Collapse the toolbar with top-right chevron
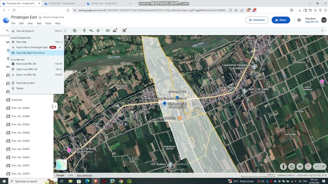 point(322,31)
